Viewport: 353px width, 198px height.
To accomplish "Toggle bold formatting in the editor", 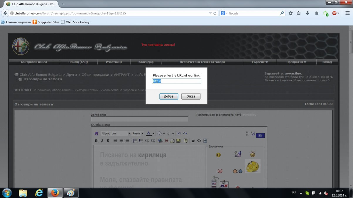I will pyautogui.click(x=96, y=141).
